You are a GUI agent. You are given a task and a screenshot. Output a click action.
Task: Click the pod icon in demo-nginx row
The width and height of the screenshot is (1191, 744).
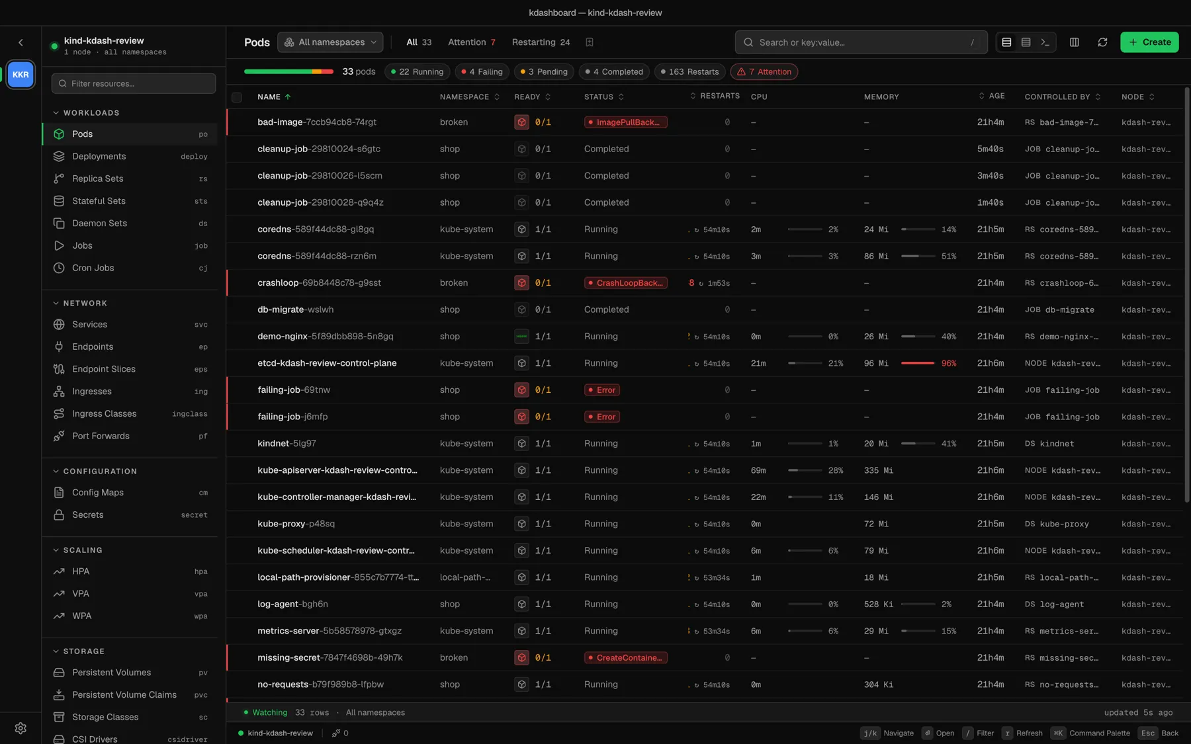coord(521,337)
